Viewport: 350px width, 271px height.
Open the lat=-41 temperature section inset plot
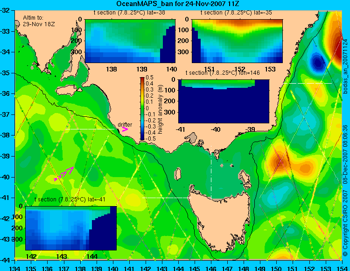point(71,228)
